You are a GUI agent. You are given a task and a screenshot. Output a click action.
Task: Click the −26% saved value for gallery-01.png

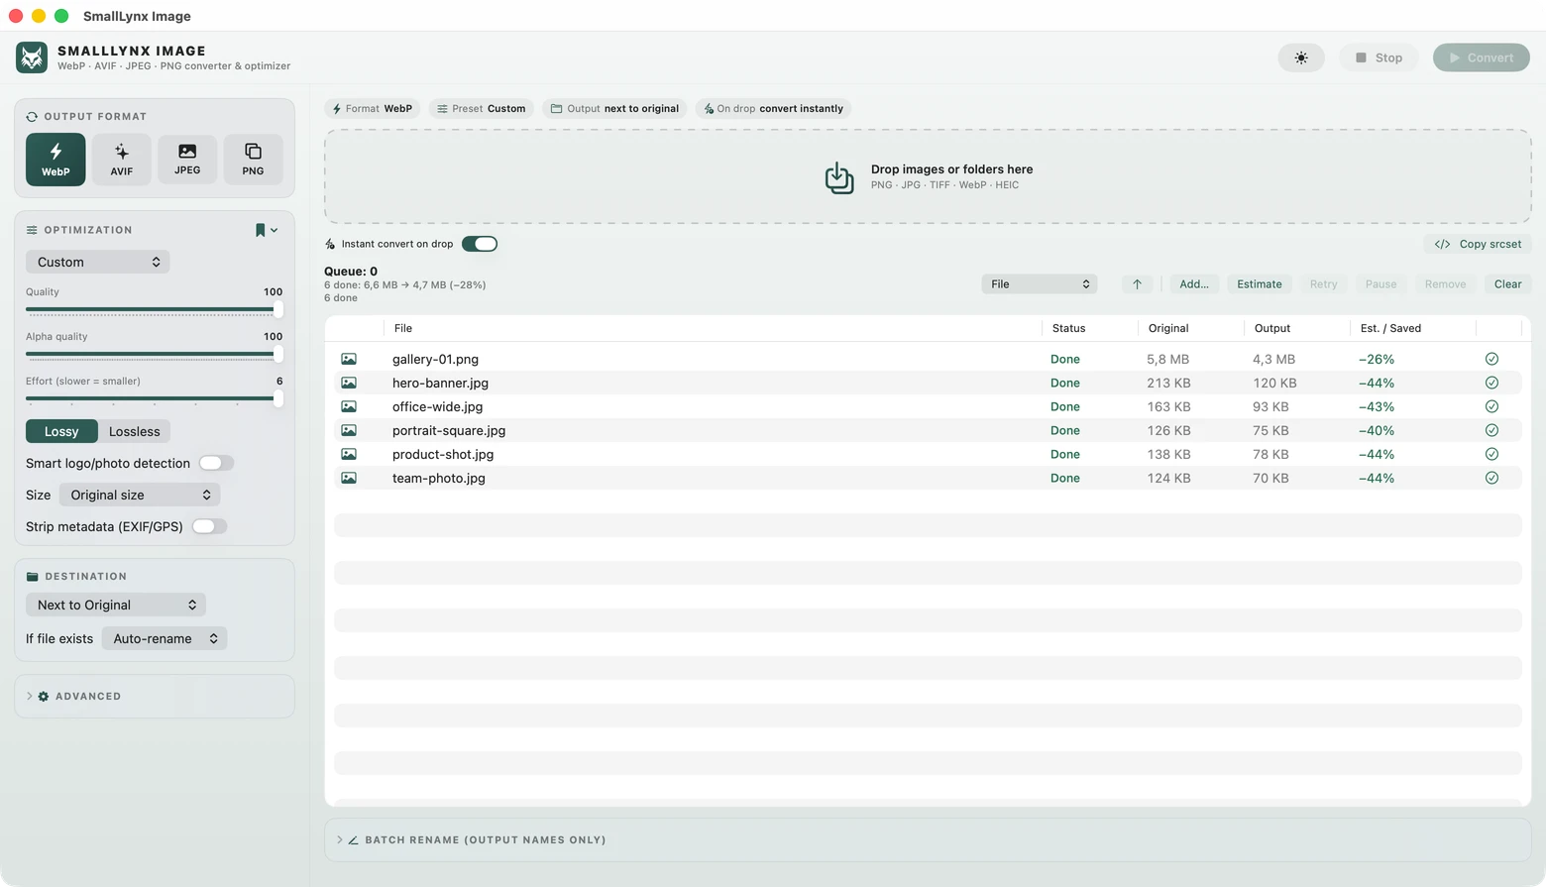[x=1377, y=359]
